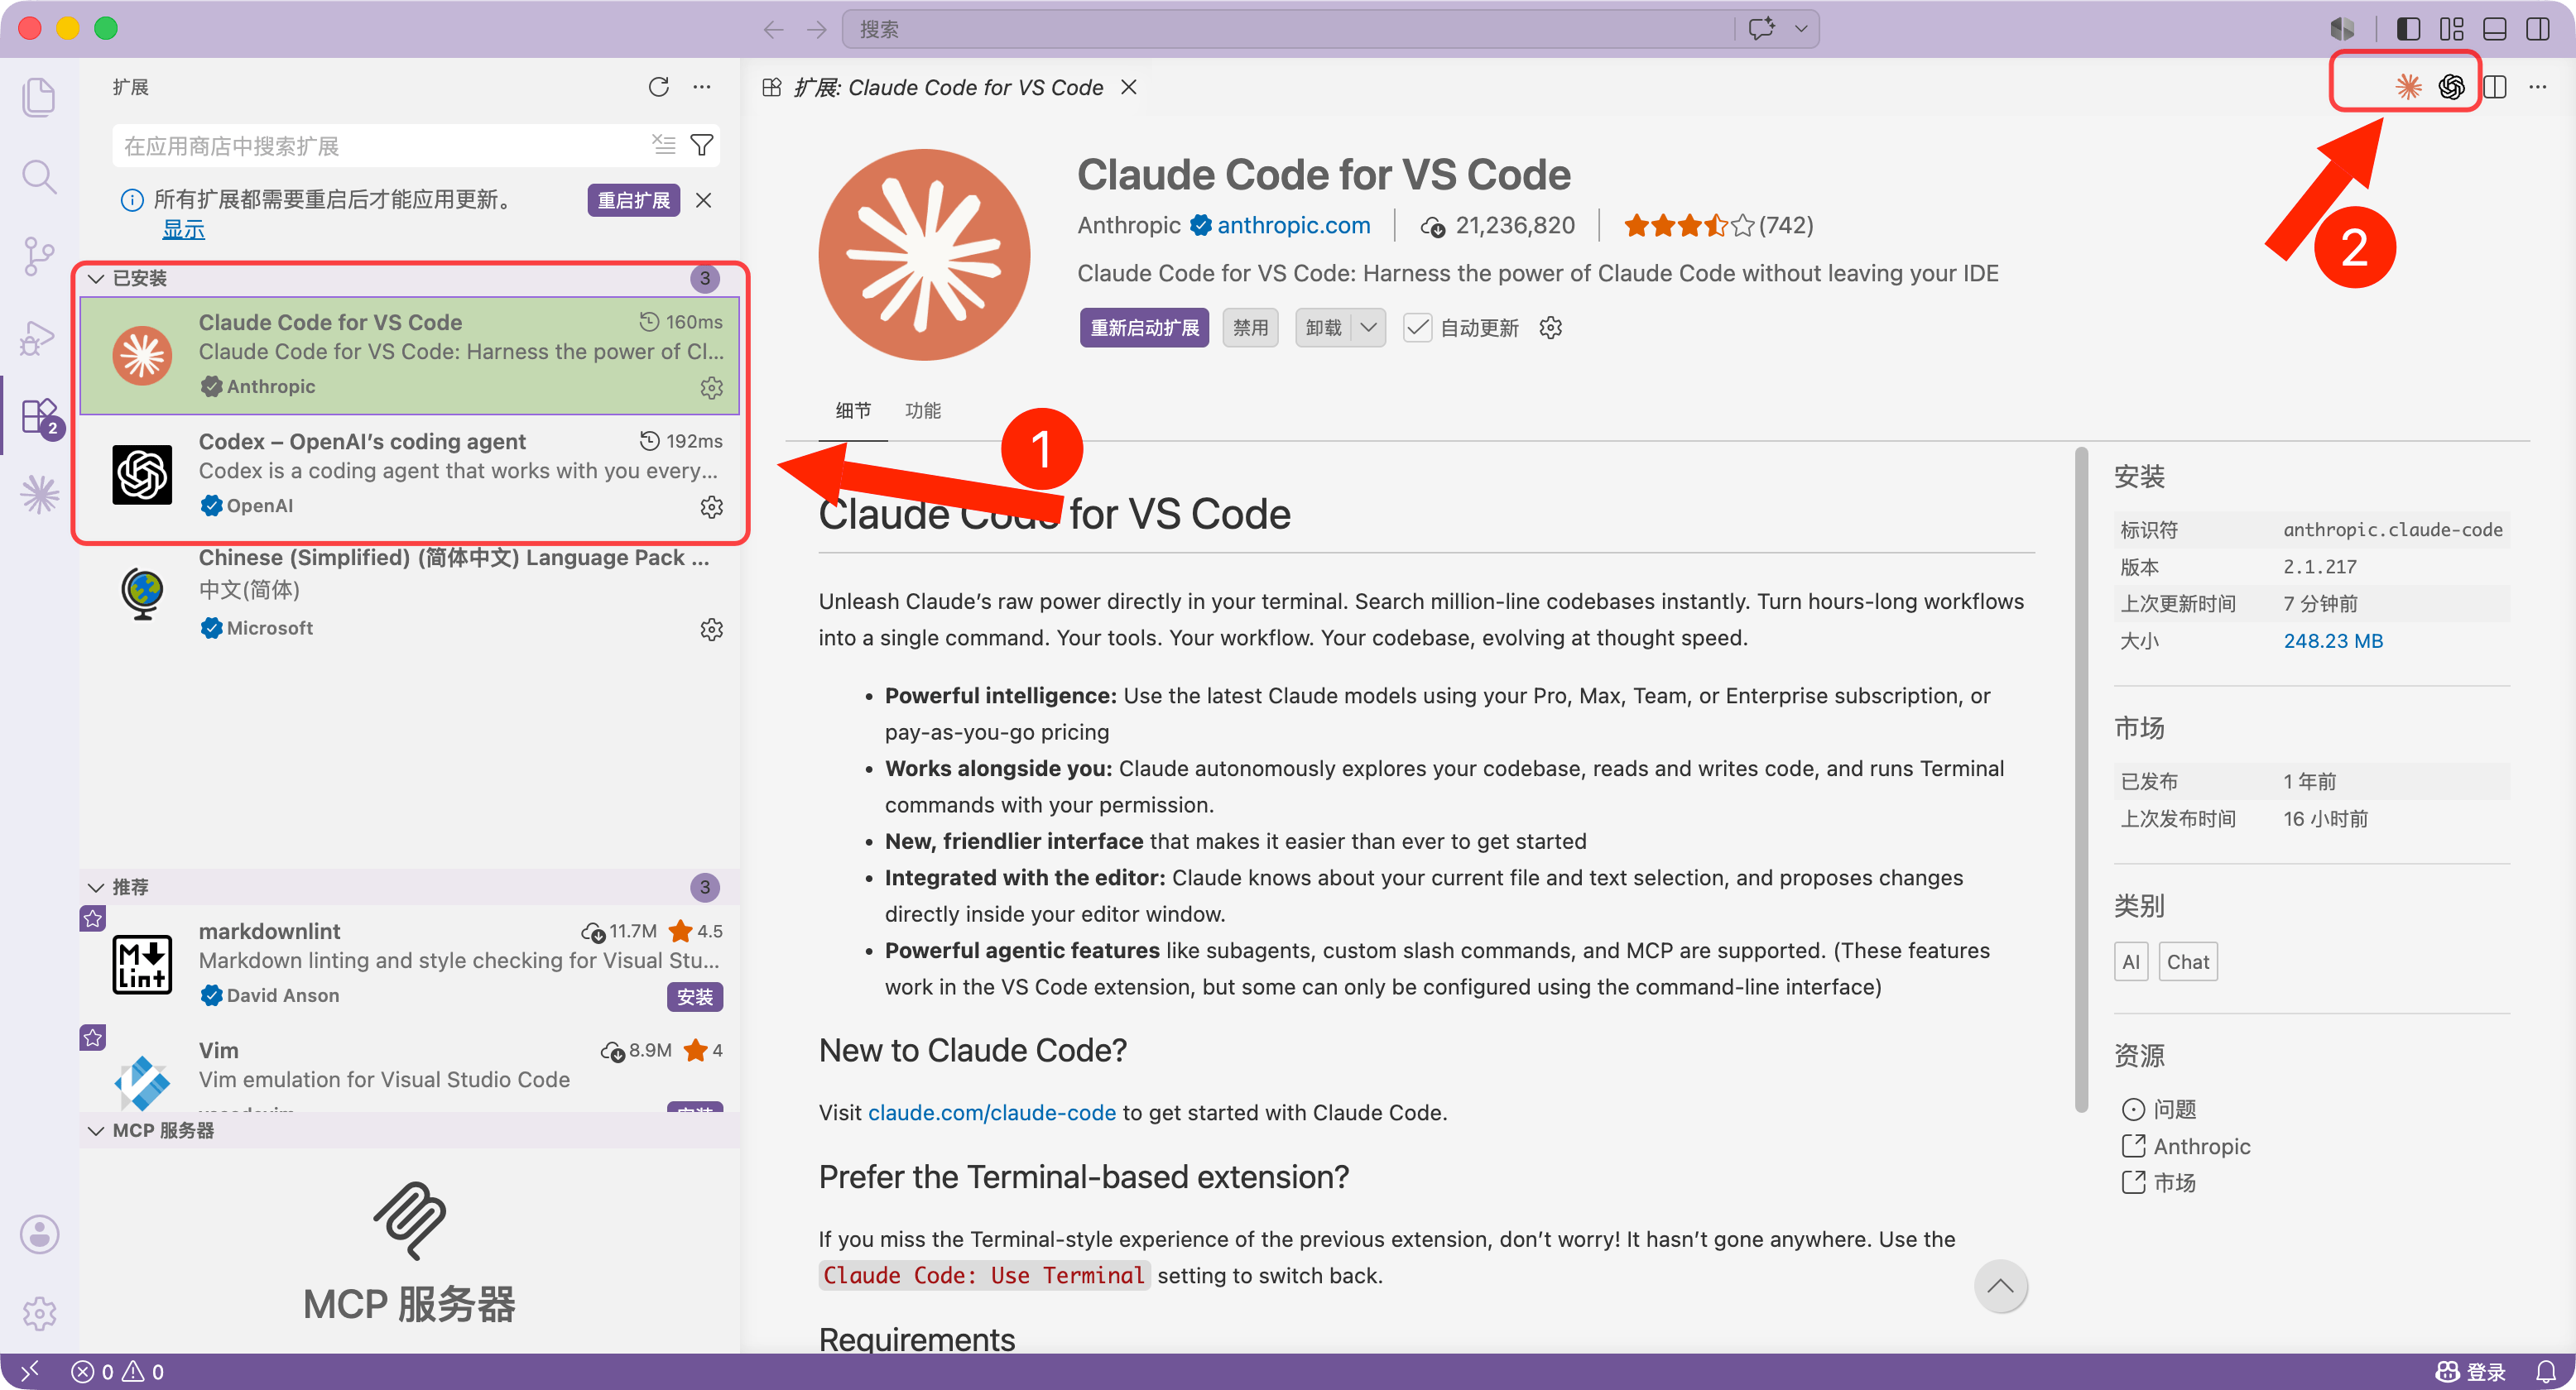Split the editor to the right
The height and width of the screenshot is (1390, 2576).
[2496, 87]
